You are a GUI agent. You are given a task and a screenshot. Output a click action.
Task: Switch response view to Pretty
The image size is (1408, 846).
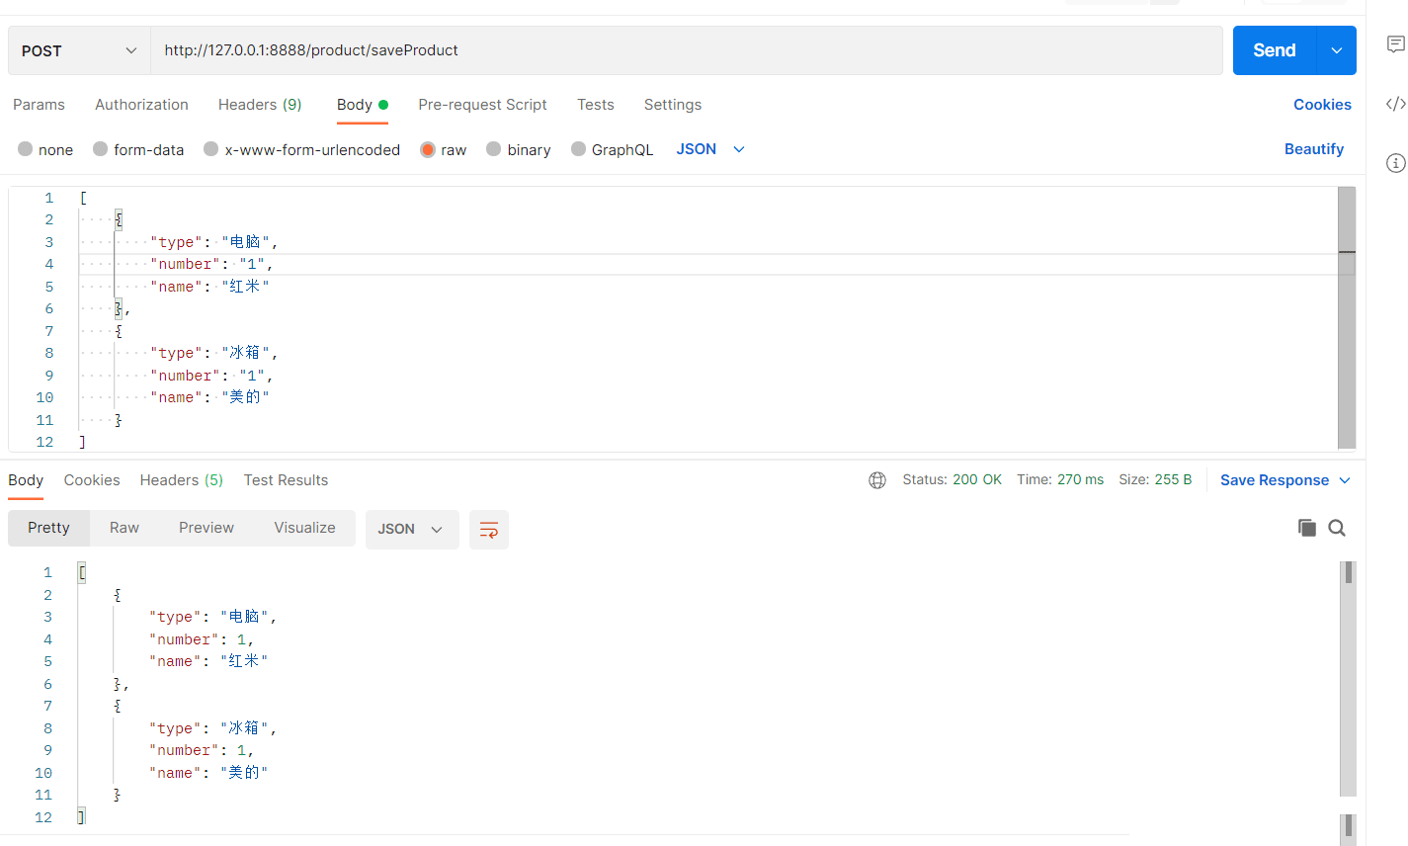click(x=49, y=528)
